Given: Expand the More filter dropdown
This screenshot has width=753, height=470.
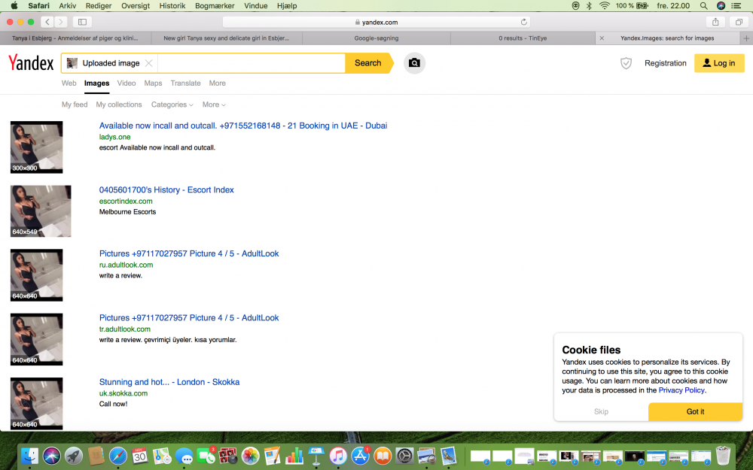Looking at the screenshot, I should coord(214,105).
